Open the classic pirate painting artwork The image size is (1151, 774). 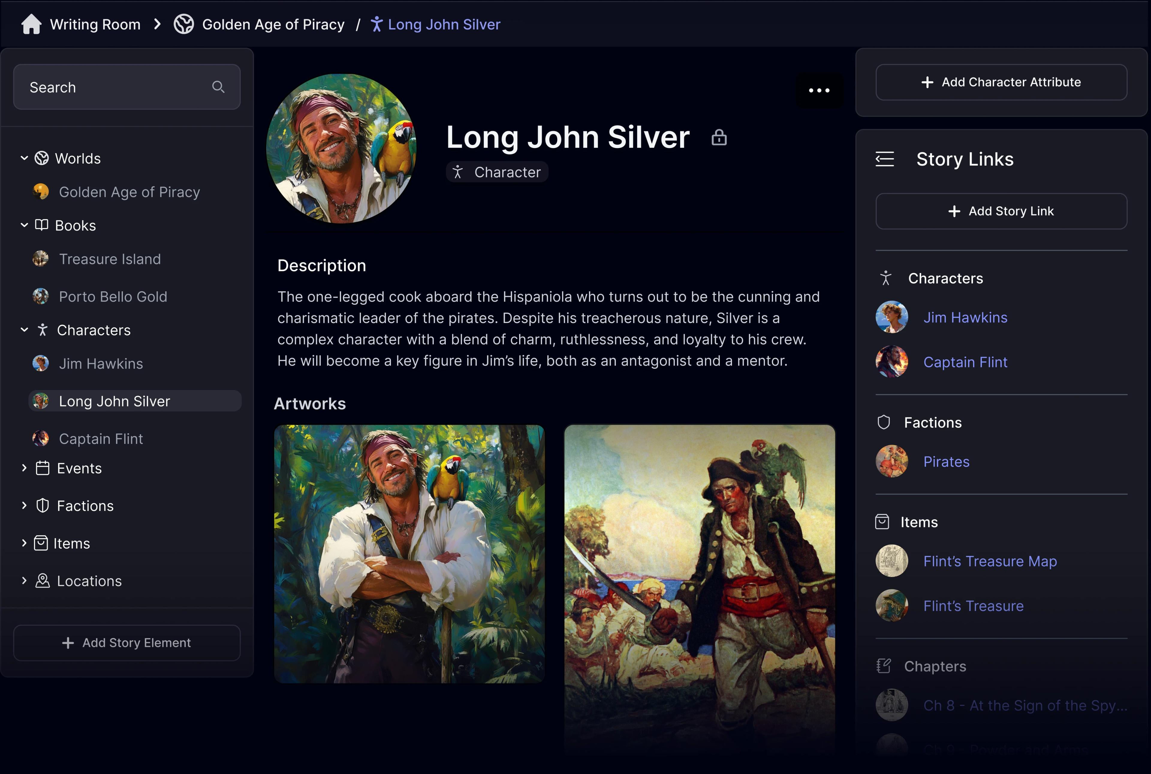click(x=700, y=590)
